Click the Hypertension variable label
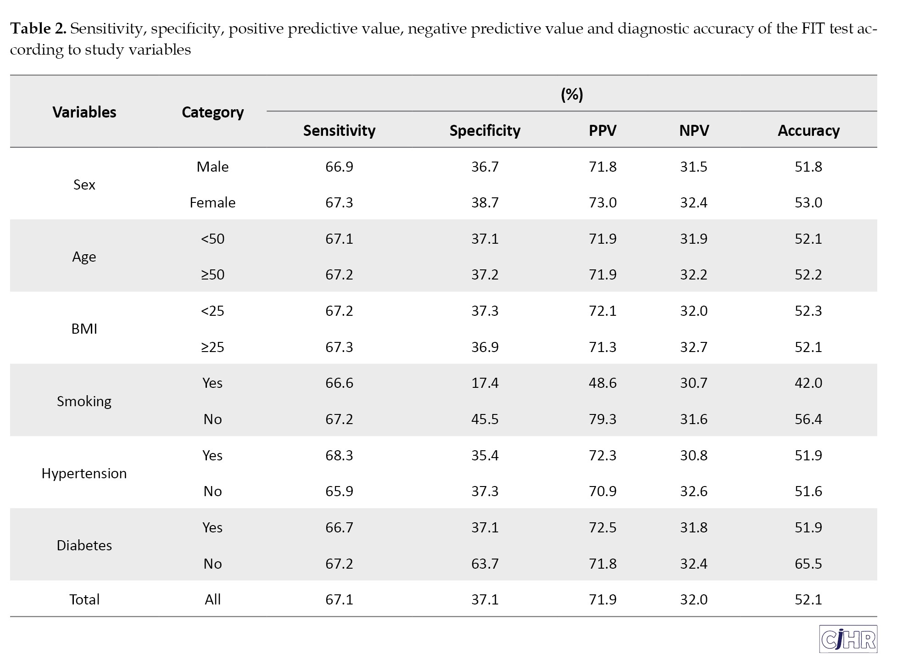897x660 pixels. pyautogui.click(x=84, y=473)
